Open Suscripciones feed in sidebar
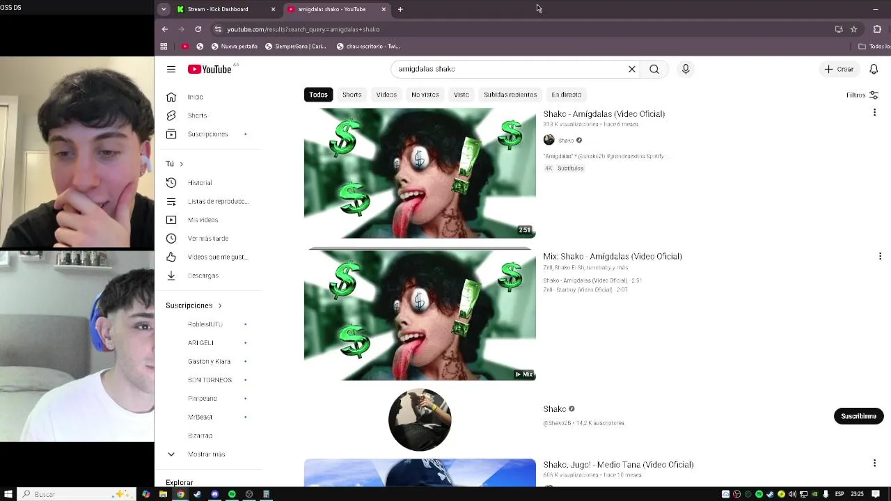This screenshot has width=891, height=501. click(x=208, y=134)
